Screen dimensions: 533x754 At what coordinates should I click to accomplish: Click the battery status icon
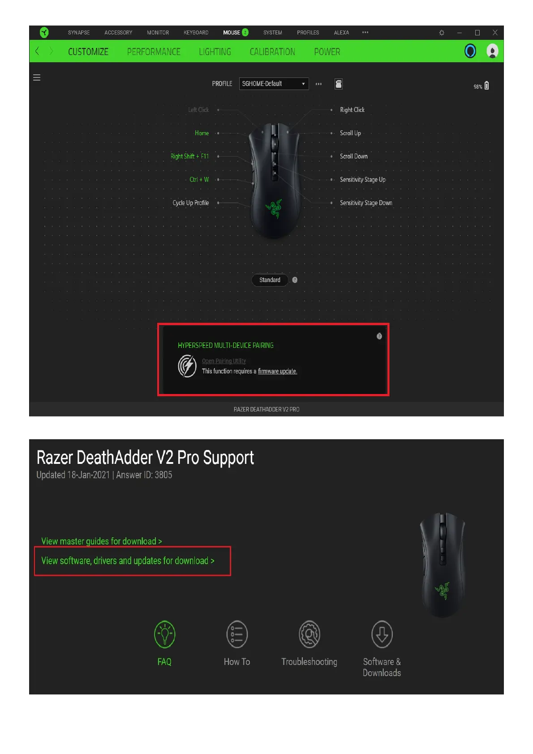tap(487, 86)
